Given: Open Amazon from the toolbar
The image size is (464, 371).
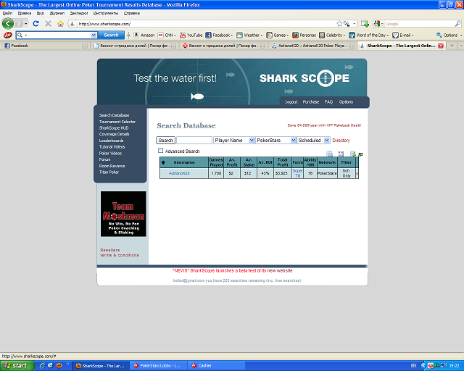Looking at the screenshot, I should click(144, 36).
